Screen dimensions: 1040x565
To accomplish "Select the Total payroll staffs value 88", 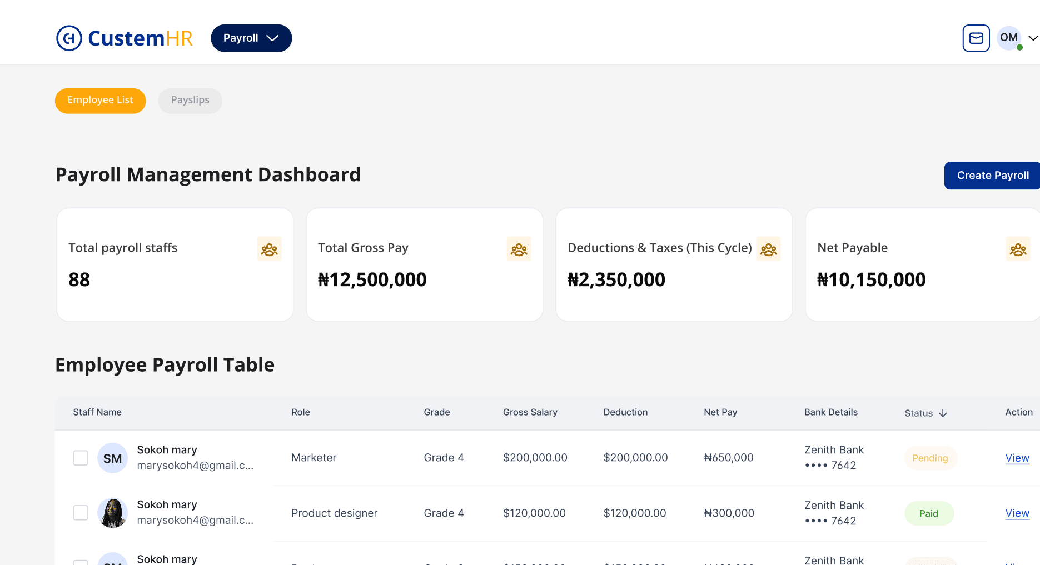I will (x=79, y=279).
